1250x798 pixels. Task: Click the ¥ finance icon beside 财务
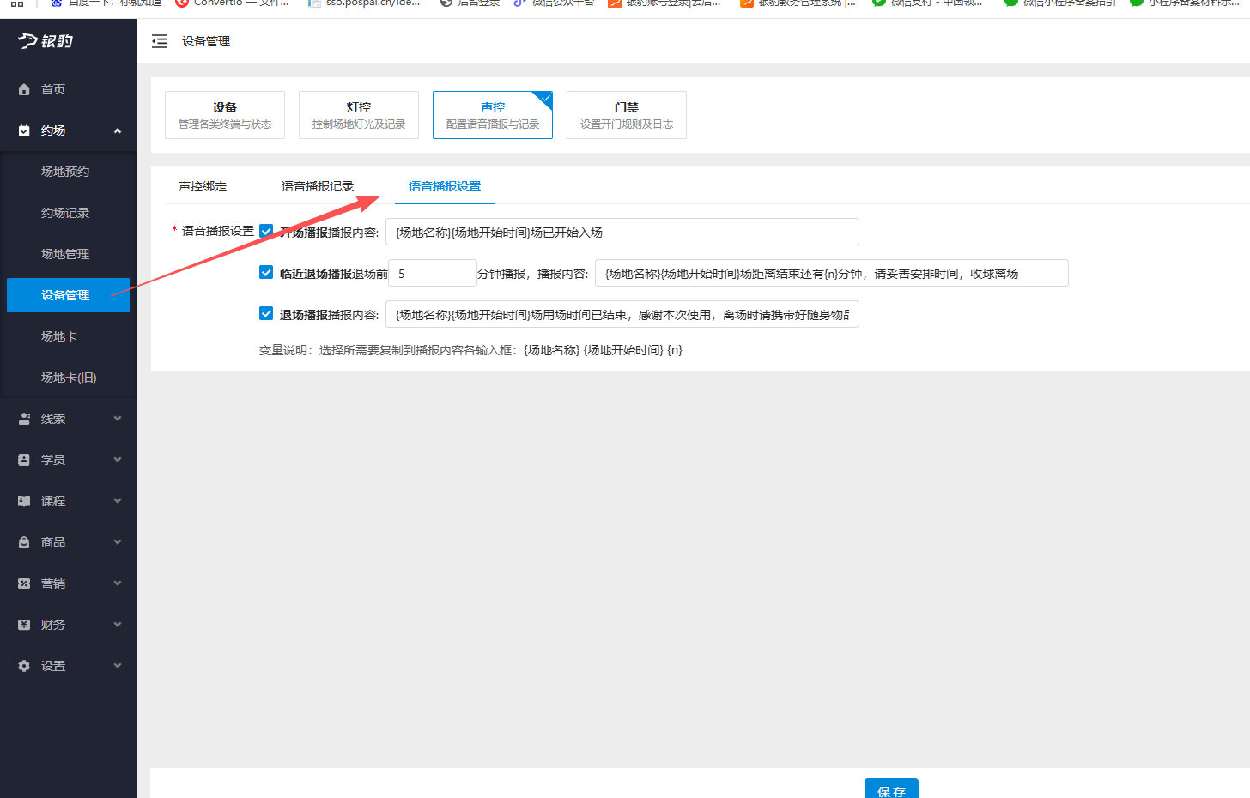coord(22,624)
